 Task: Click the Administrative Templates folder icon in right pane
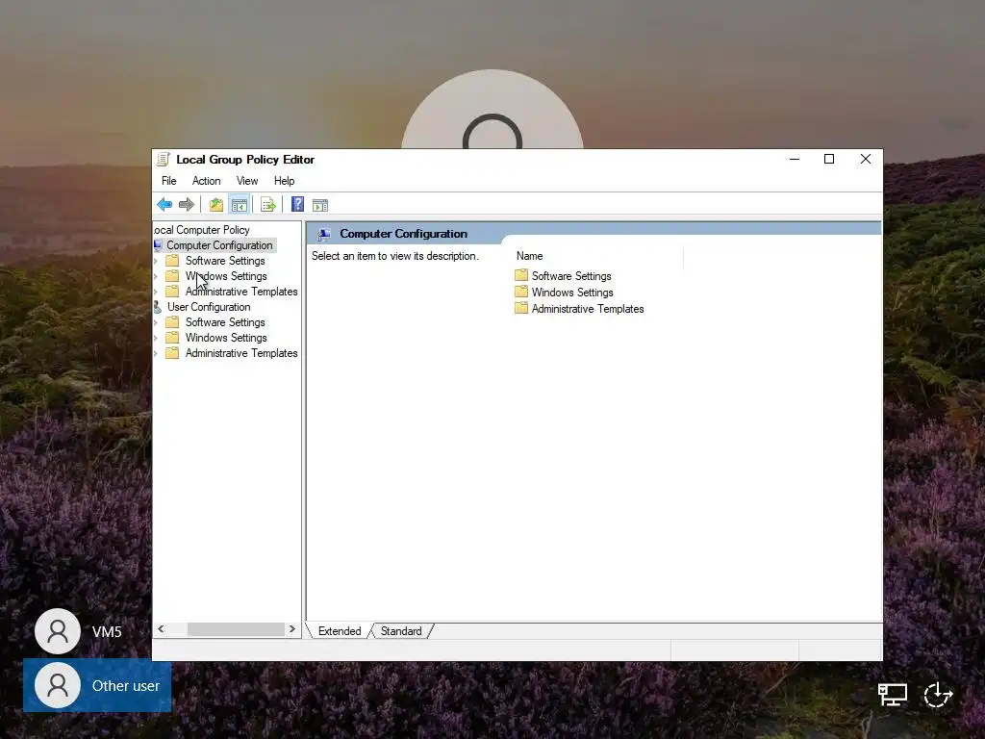point(521,308)
